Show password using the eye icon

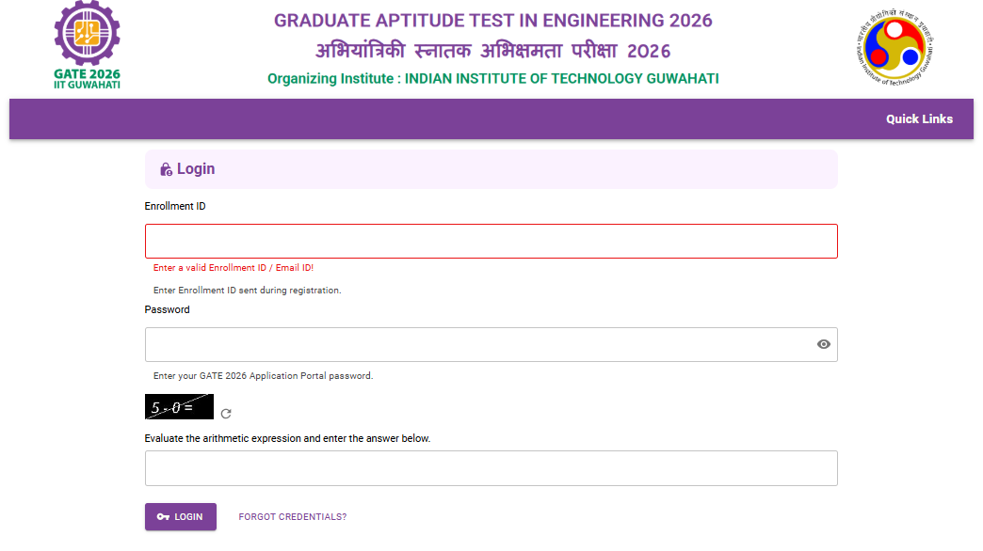coord(824,344)
